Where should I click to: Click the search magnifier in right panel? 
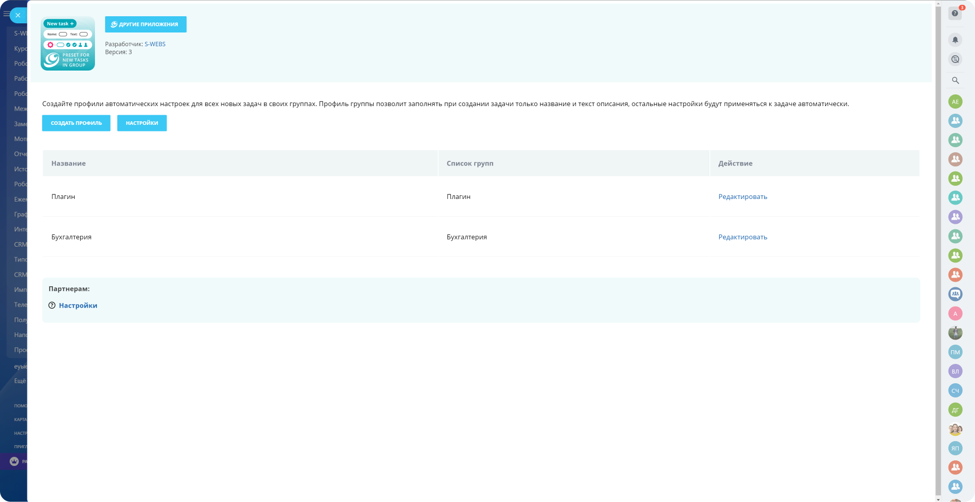[x=955, y=80]
